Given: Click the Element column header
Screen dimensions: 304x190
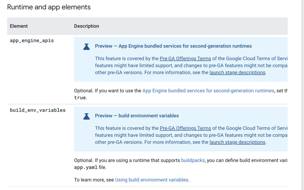Looking at the screenshot, I should point(19,26).
